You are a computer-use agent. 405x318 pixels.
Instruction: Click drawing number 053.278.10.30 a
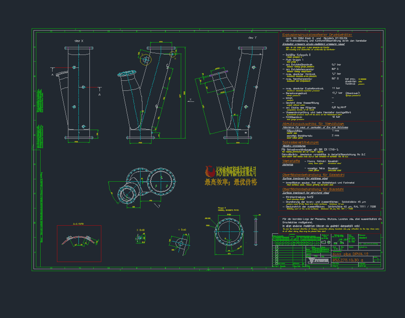[x=348, y=259]
